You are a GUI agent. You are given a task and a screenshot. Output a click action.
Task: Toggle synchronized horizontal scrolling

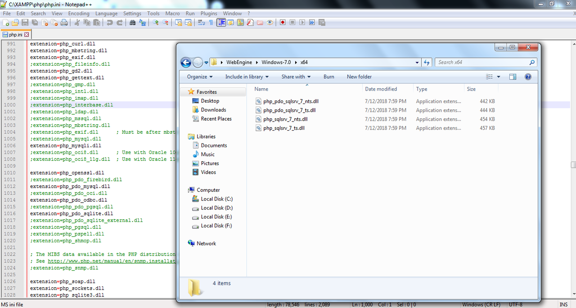pos(188,23)
